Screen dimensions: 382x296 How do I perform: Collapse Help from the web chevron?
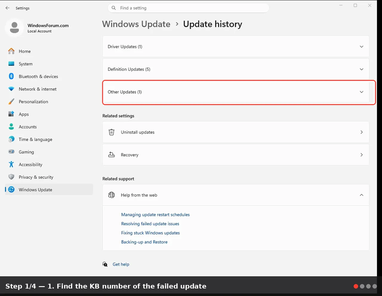[361, 195]
